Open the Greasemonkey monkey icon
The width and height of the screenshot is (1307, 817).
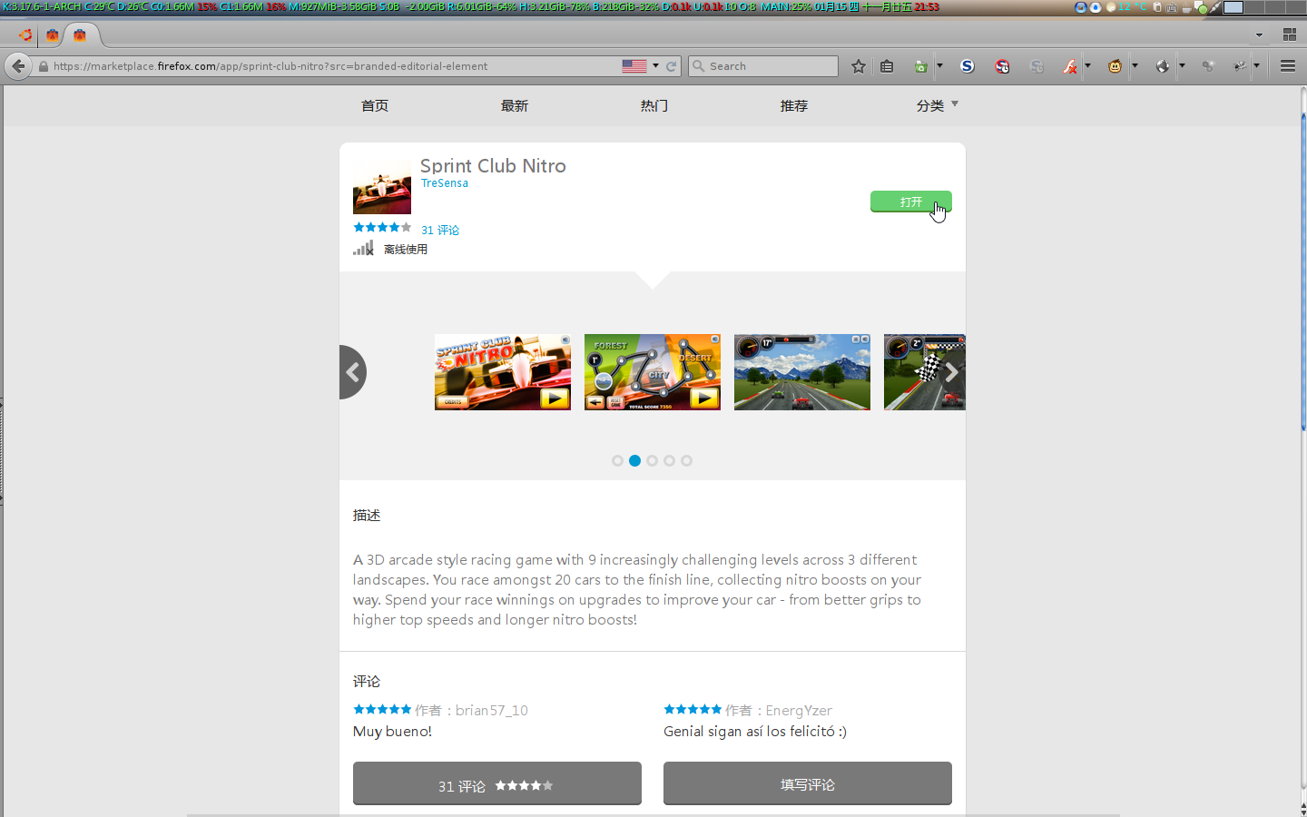pyautogui.click(x=1115, y=66)
